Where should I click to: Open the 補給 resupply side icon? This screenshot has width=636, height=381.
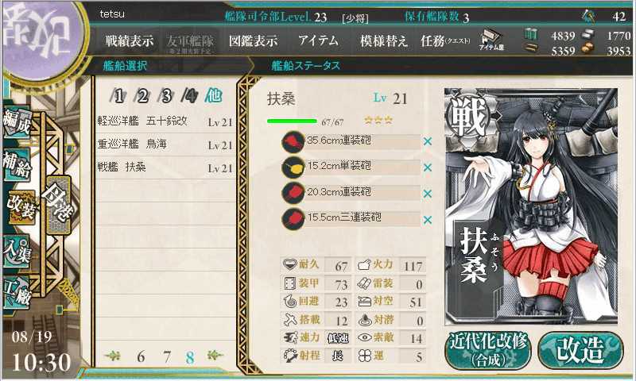17,164
